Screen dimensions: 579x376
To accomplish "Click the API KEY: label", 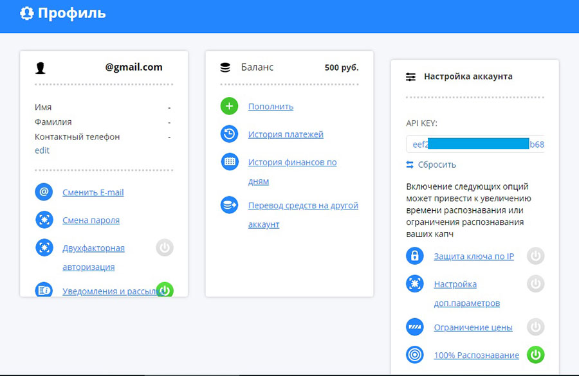I will 421,123.
